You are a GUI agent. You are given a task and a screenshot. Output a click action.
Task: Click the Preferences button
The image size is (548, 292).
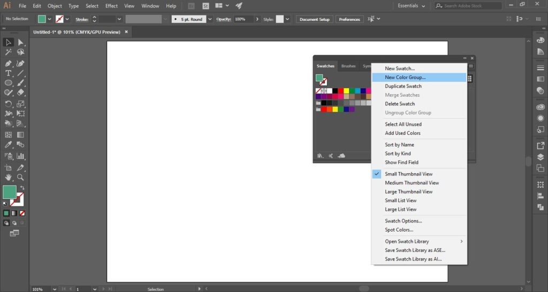coord(349,19)
